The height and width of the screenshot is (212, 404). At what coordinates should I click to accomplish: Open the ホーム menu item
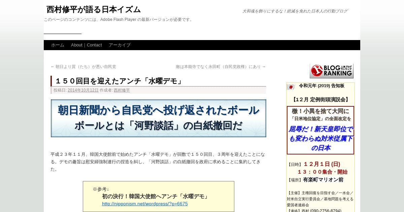(58, 45)
